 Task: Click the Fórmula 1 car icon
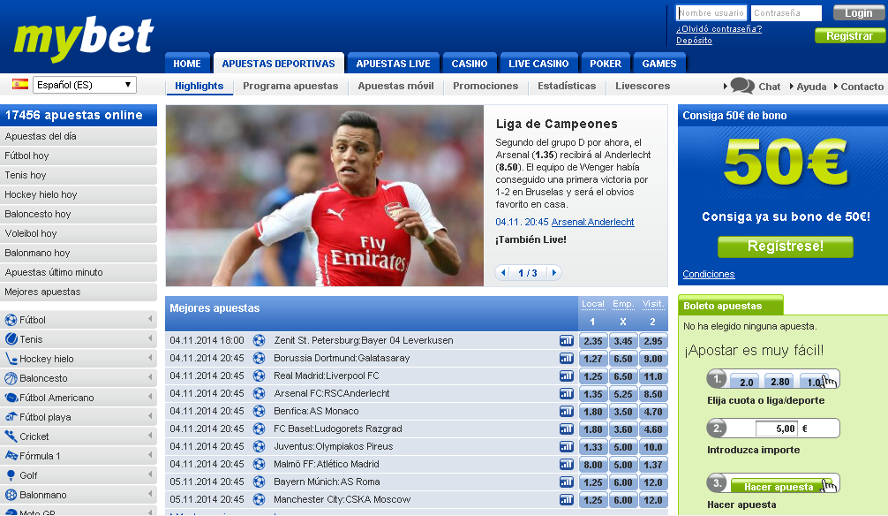point(11,455)
